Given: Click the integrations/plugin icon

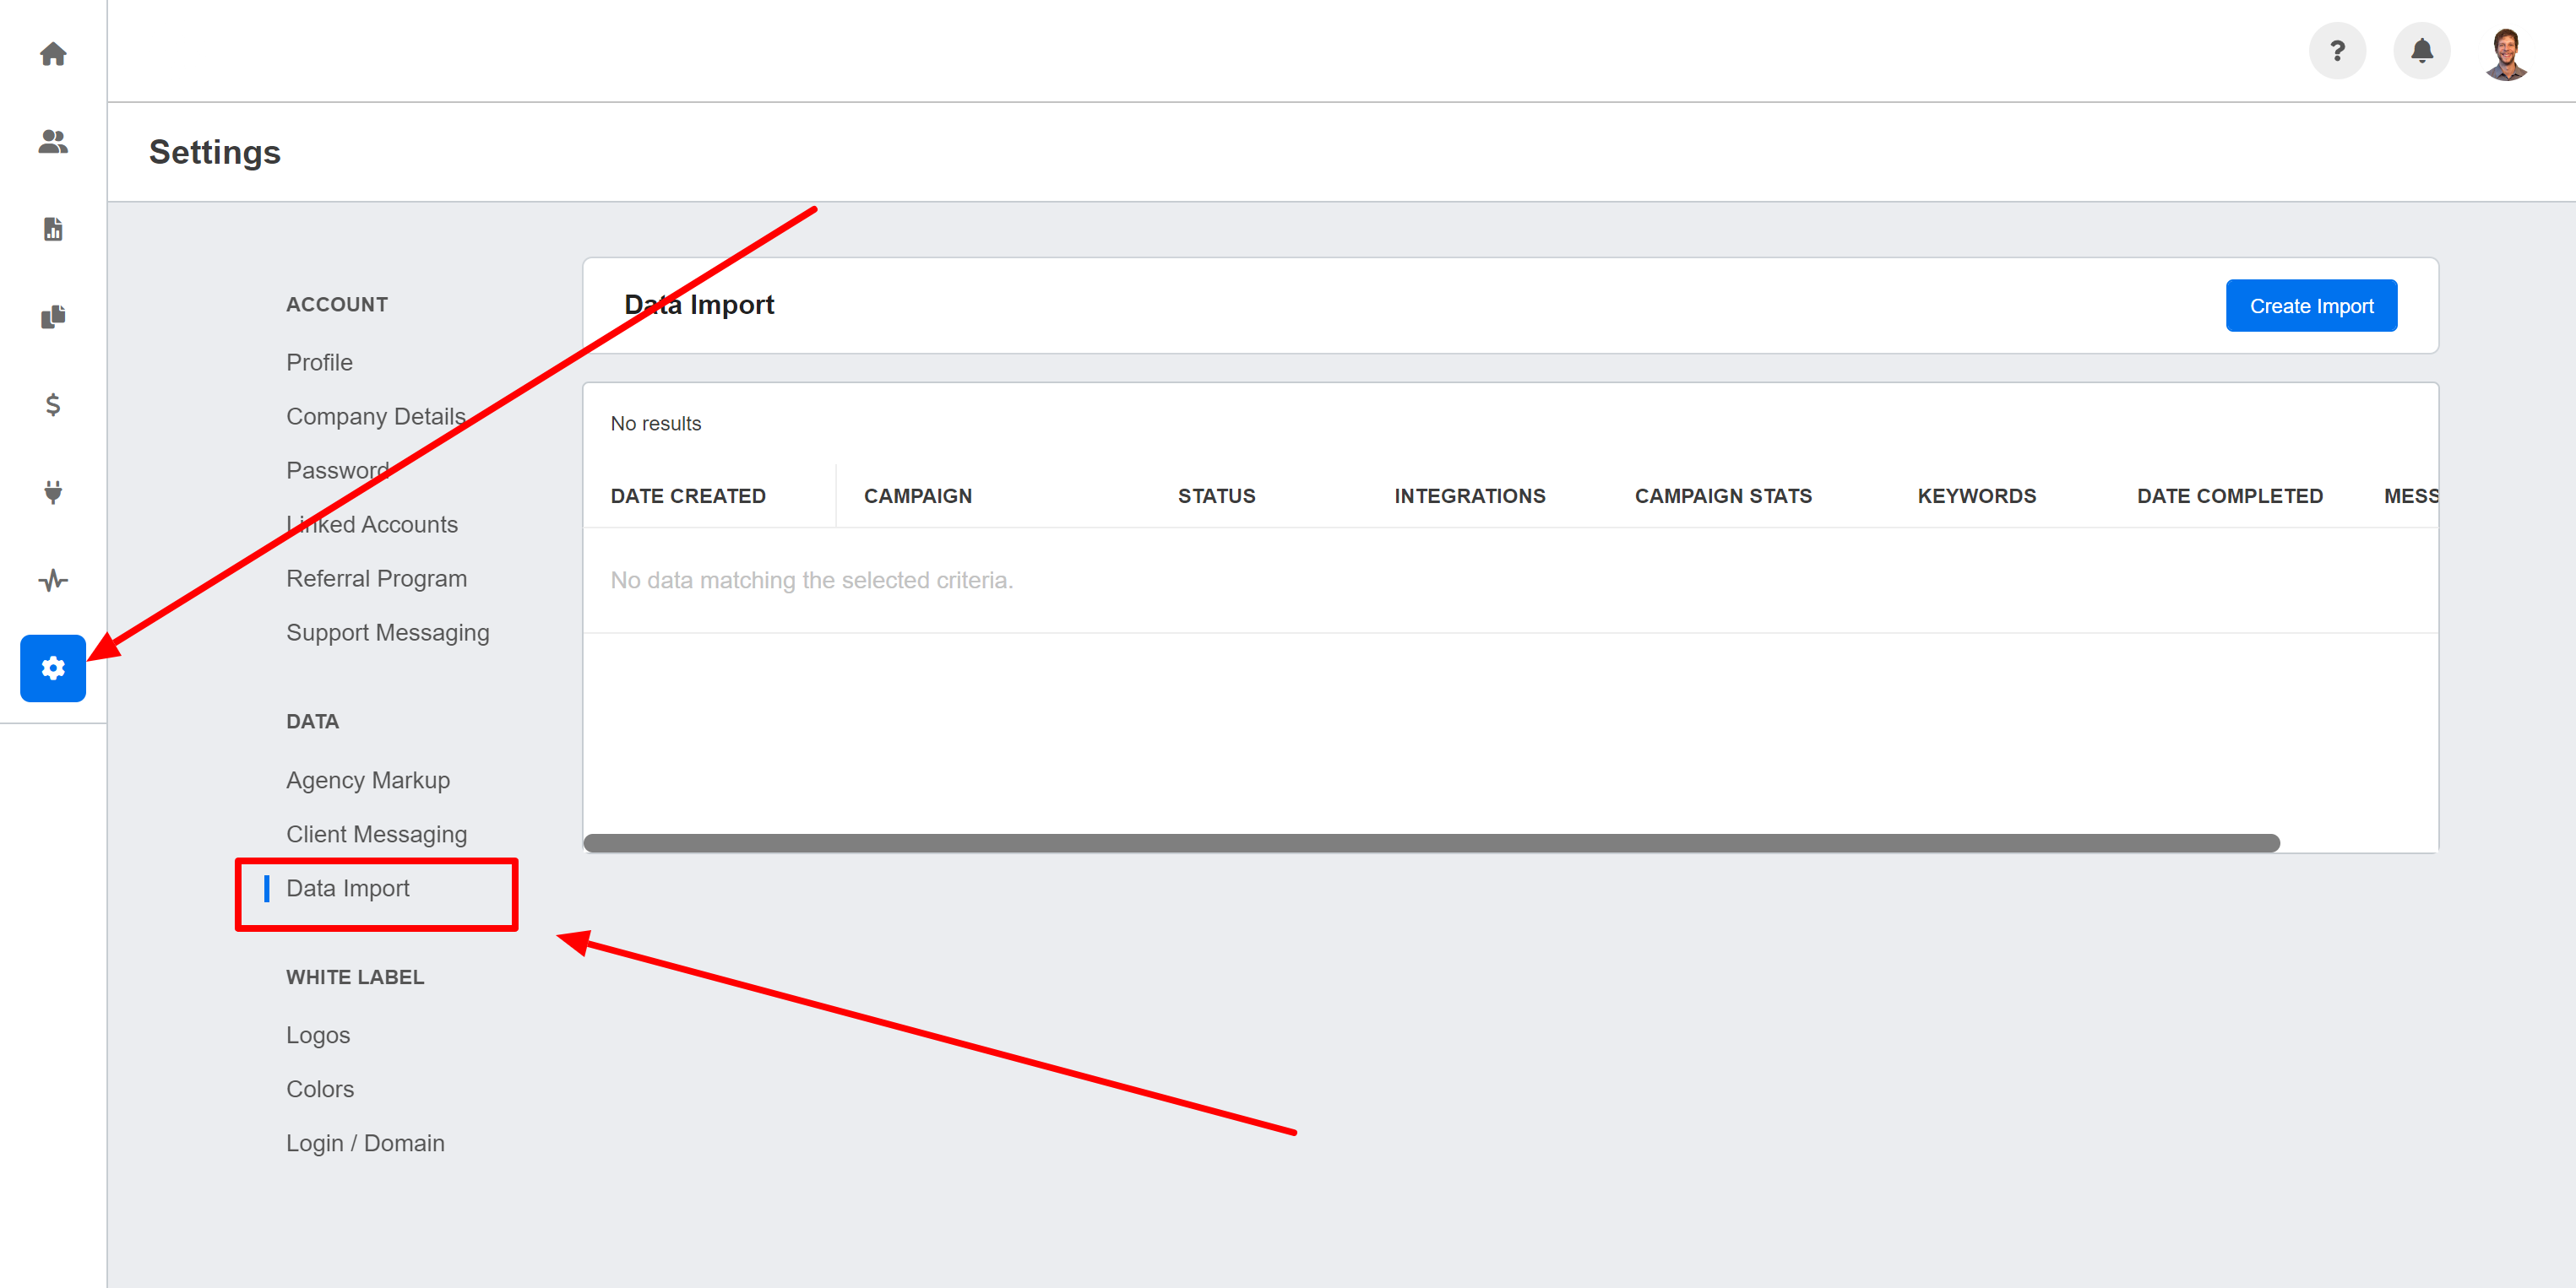Looking at the screenshot, I should (x=52, y=493).
